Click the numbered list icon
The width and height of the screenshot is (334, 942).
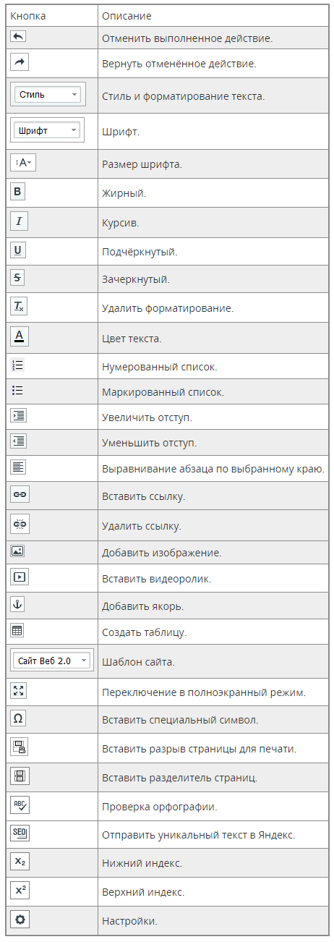[18, 366]
